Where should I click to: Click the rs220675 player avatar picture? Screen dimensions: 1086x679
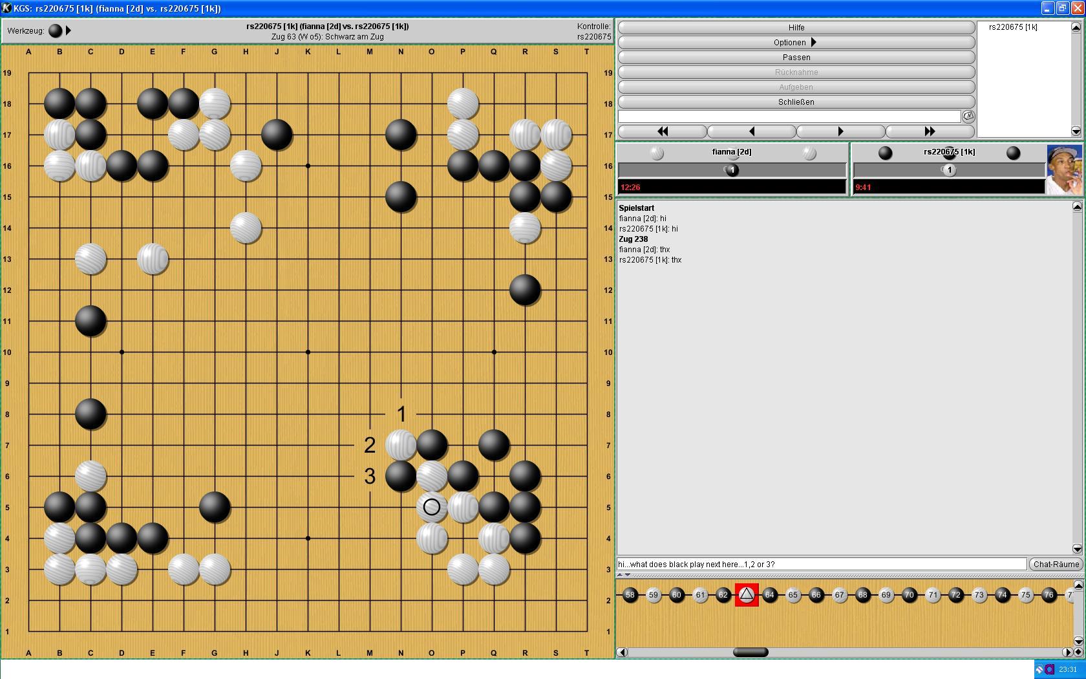point(1064,169)
